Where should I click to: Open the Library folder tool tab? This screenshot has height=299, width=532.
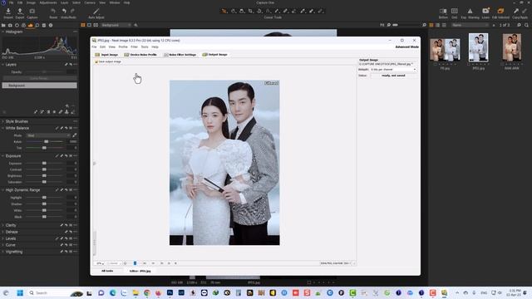(x=3, y=25)
